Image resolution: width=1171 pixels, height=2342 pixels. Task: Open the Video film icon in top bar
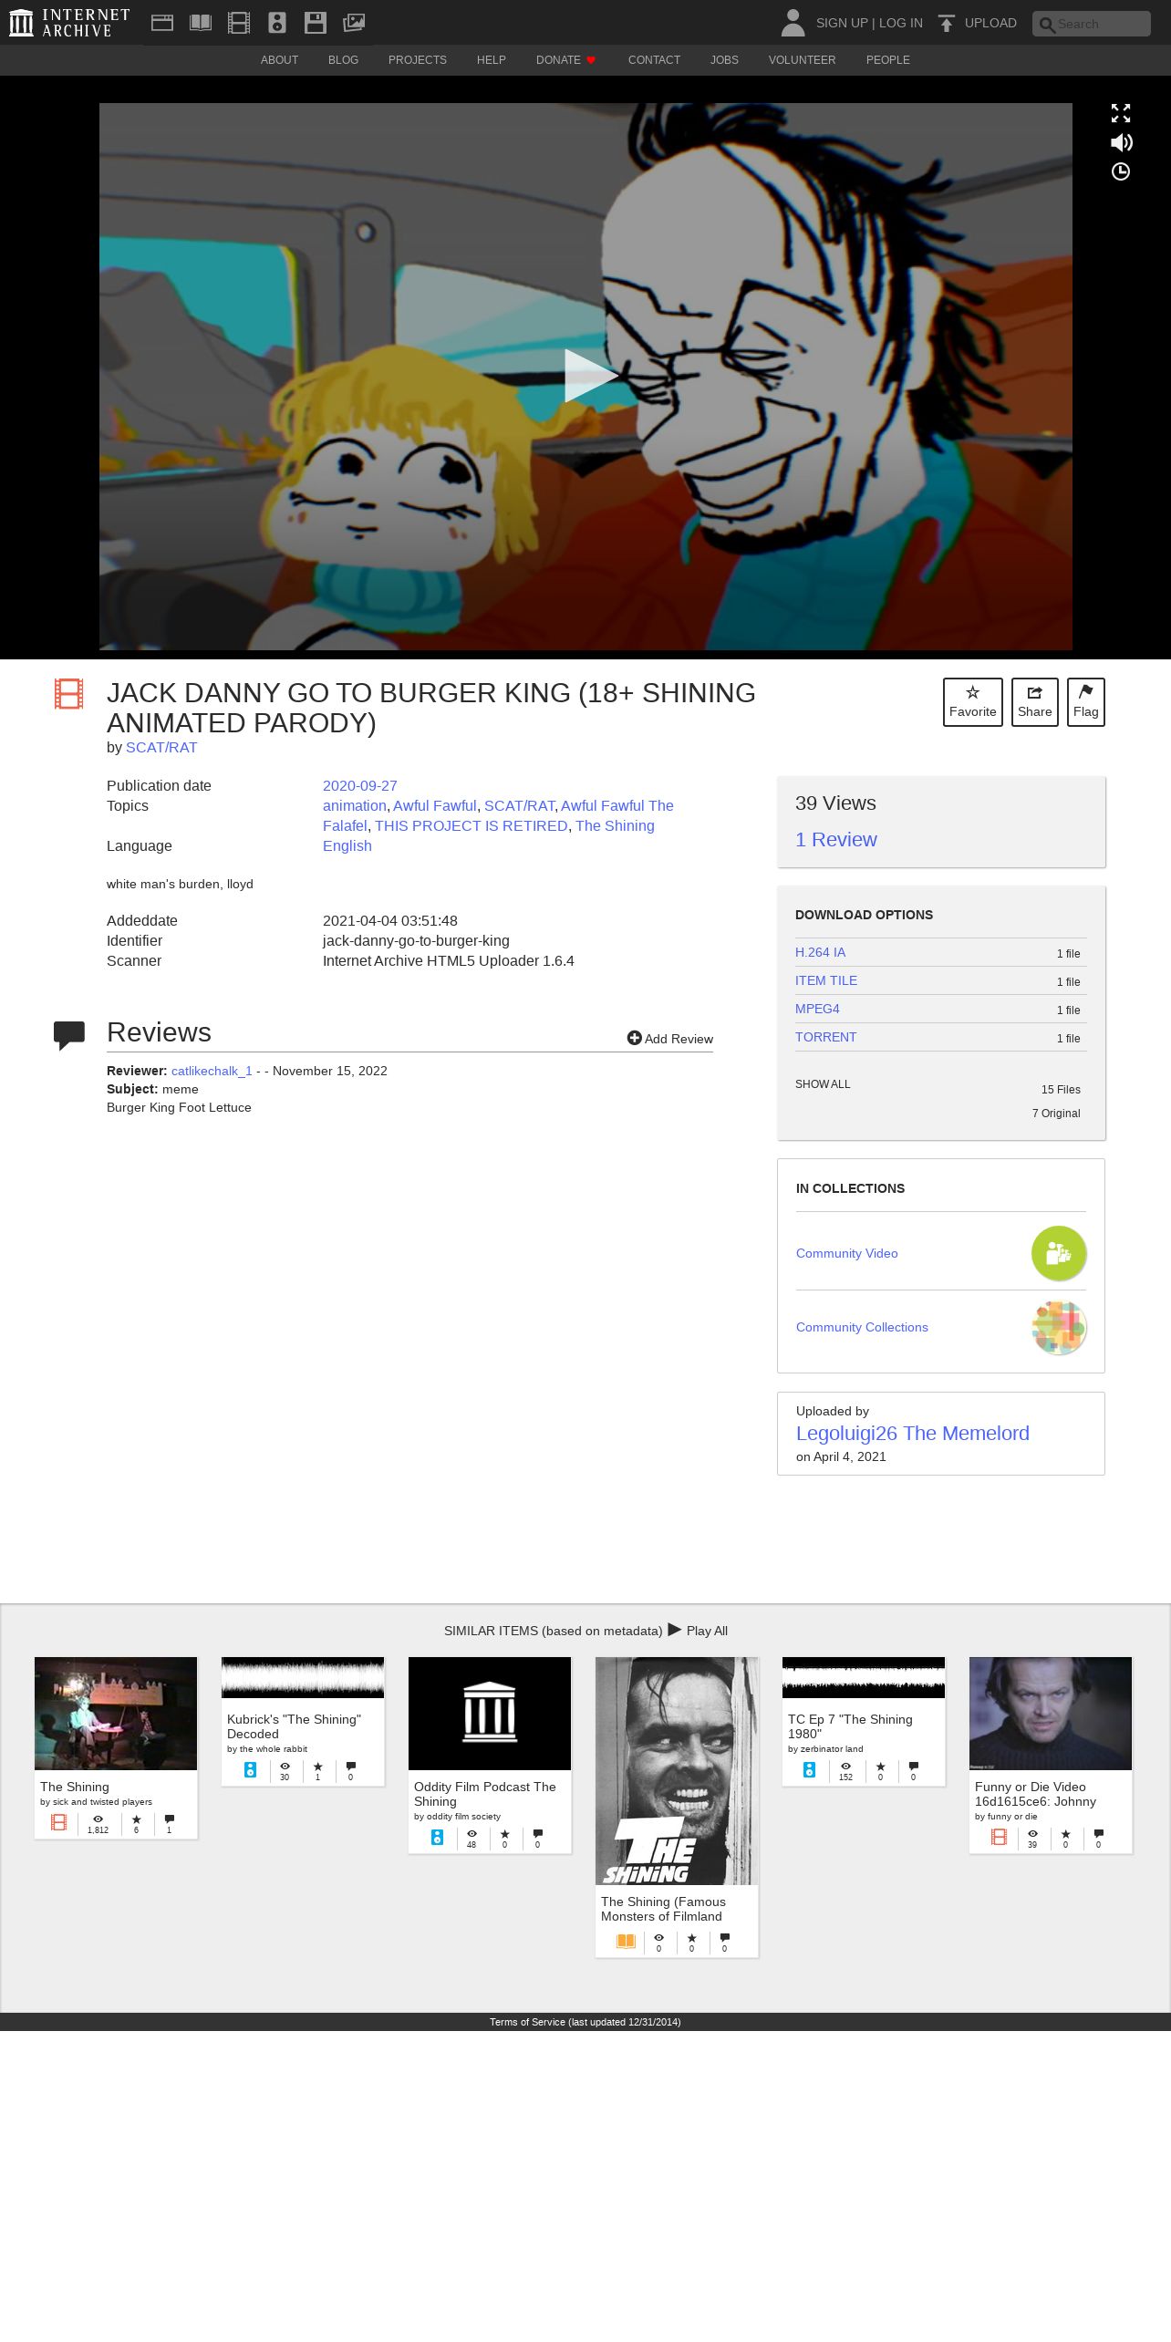pos(239,23)
